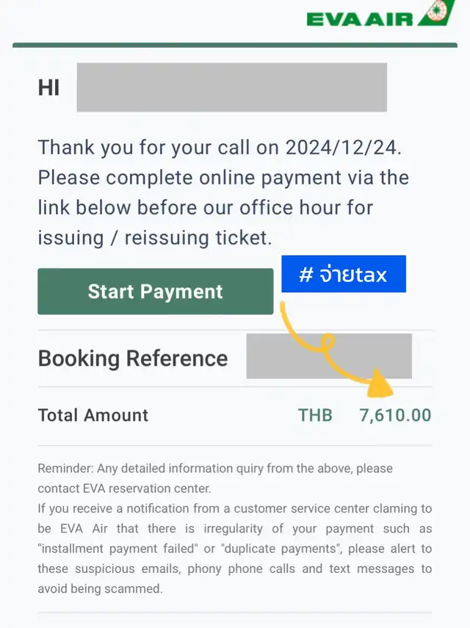Click the THB currency label
Image resolution: width=470 pixels, height=628 pixels.
pyautogui.click(x=315, y=415)
